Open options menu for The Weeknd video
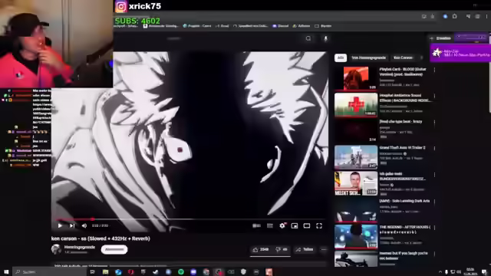The image size is (491, 276). (434, 228)
